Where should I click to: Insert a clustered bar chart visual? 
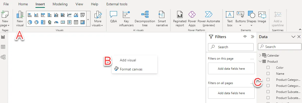pos(43,15)
